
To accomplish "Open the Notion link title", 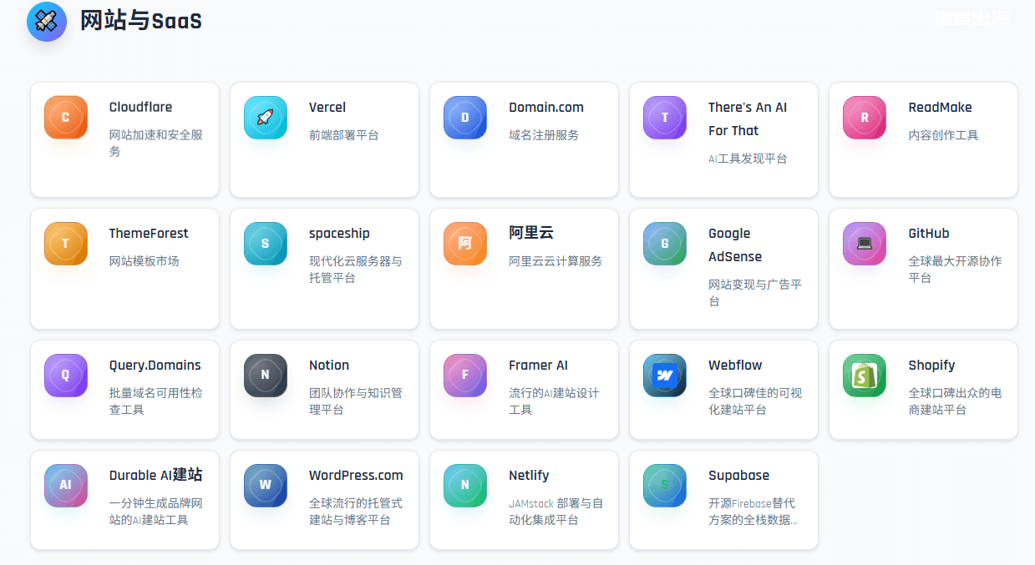I will 329,366.
